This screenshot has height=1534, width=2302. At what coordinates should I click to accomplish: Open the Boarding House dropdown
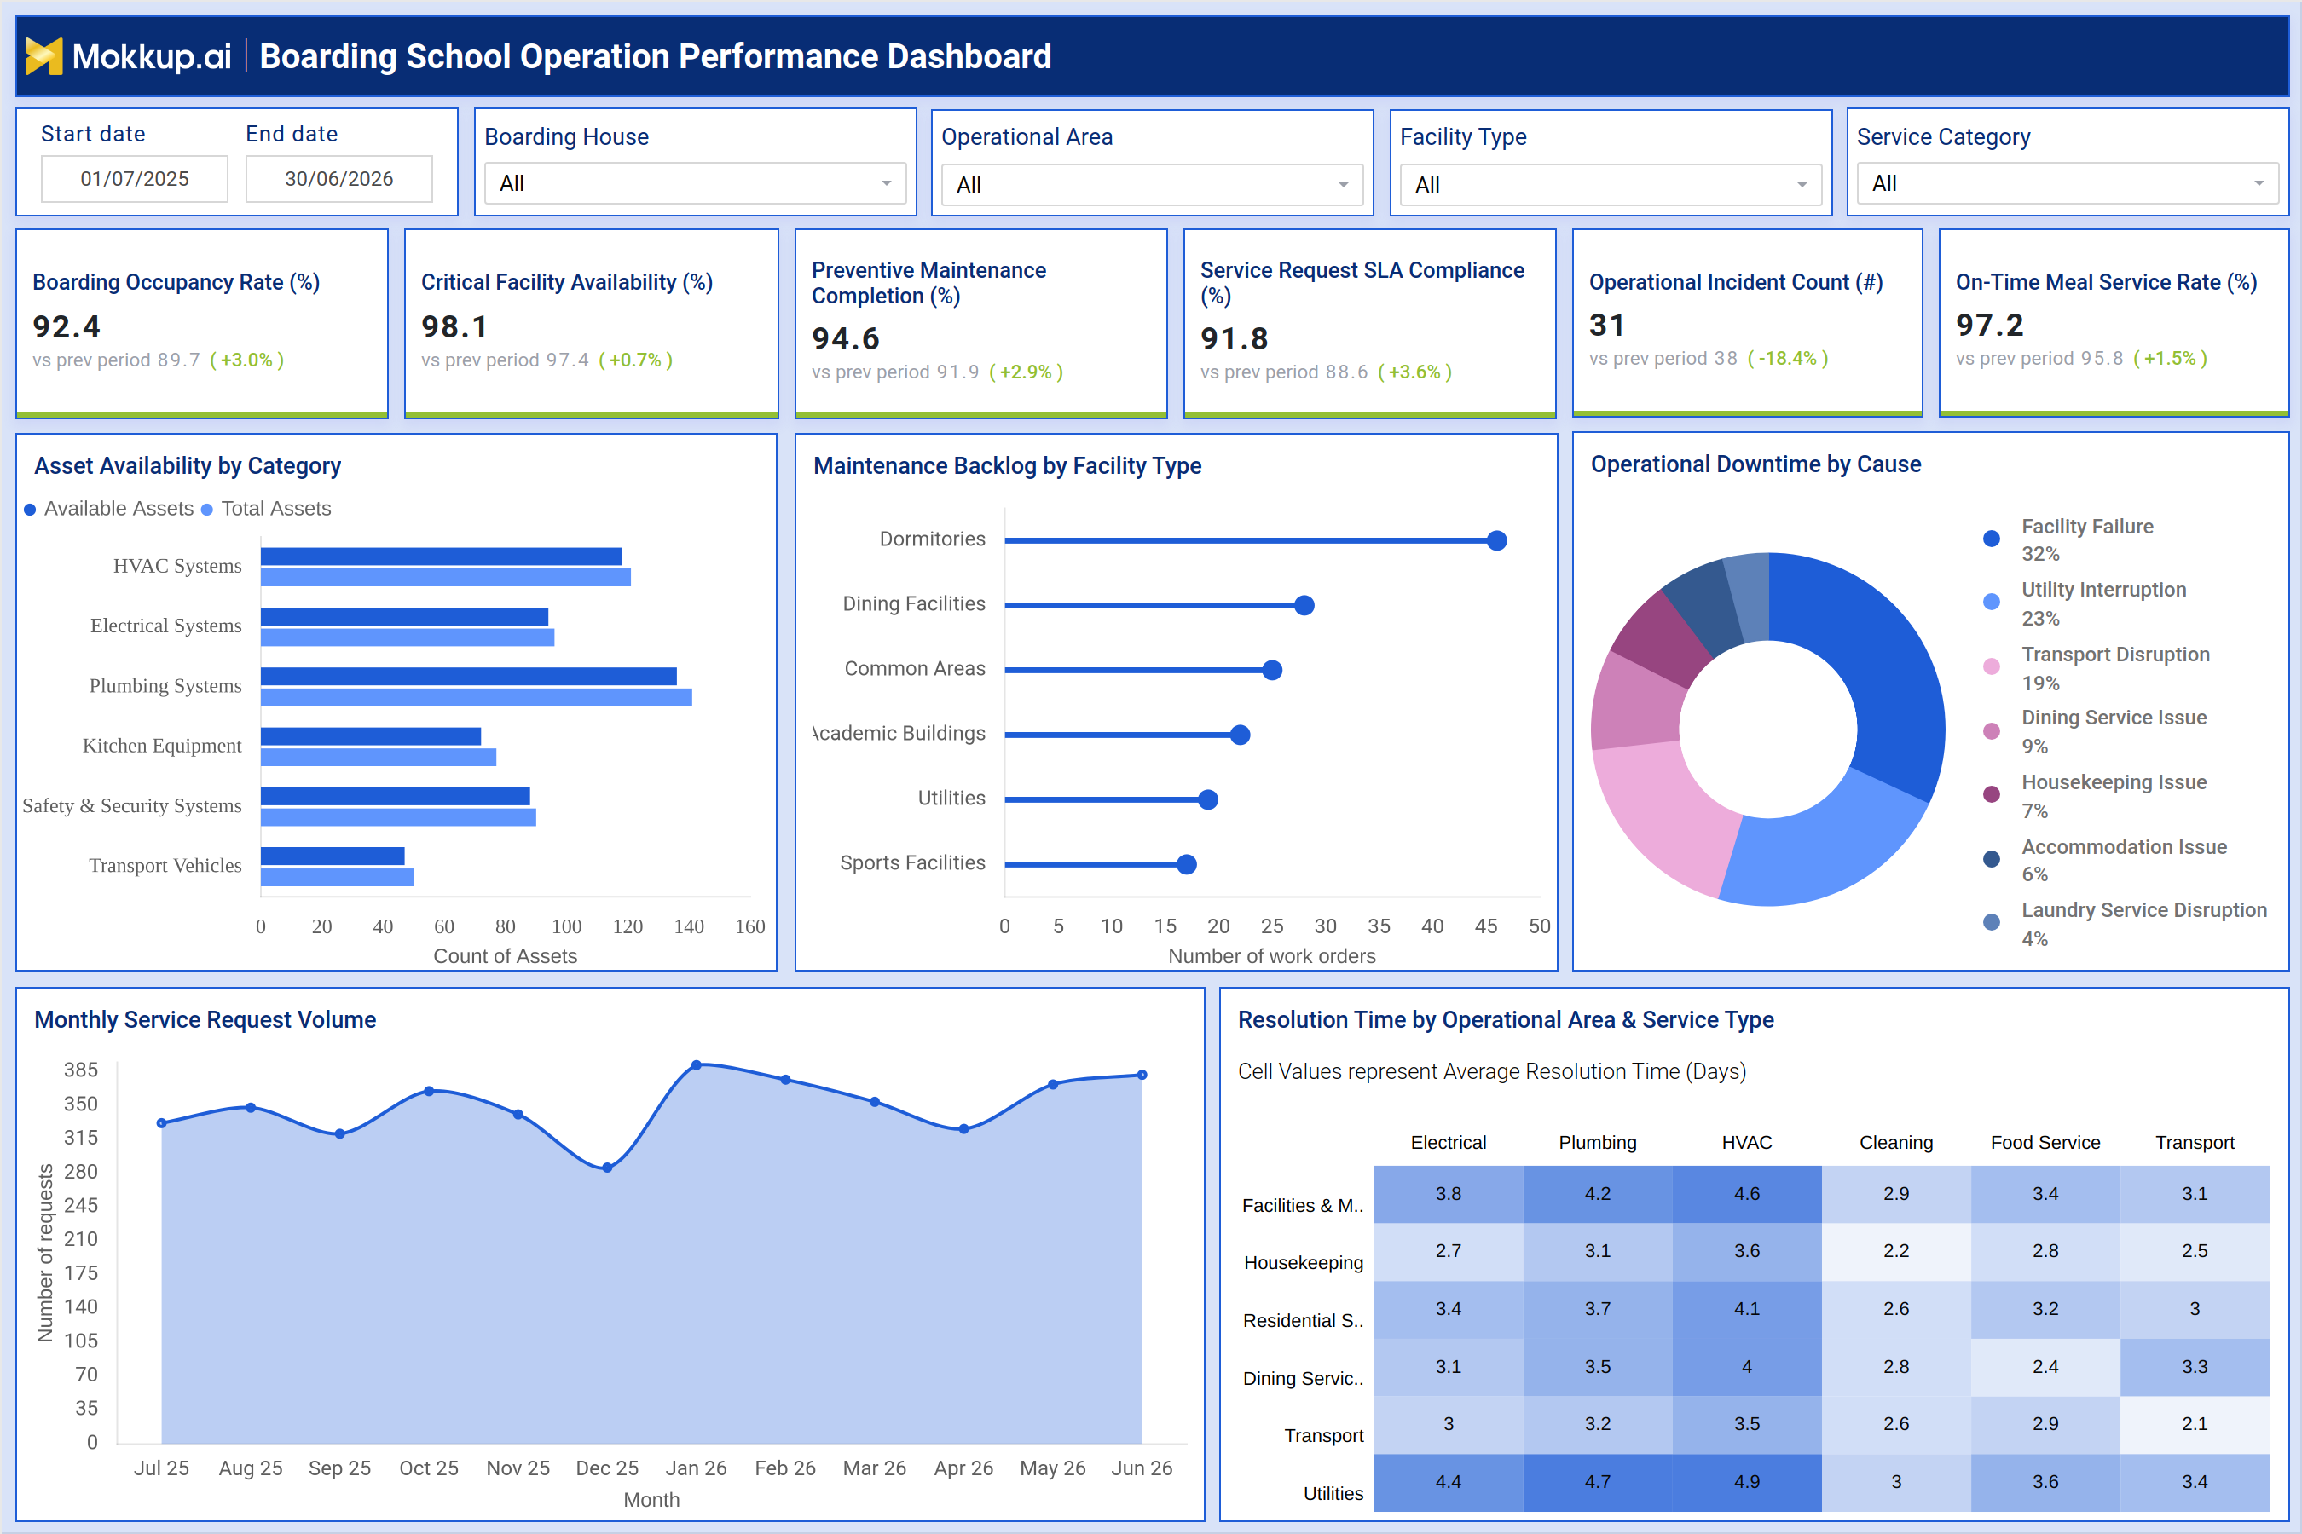pyautogui.click(x=695, y=183)
